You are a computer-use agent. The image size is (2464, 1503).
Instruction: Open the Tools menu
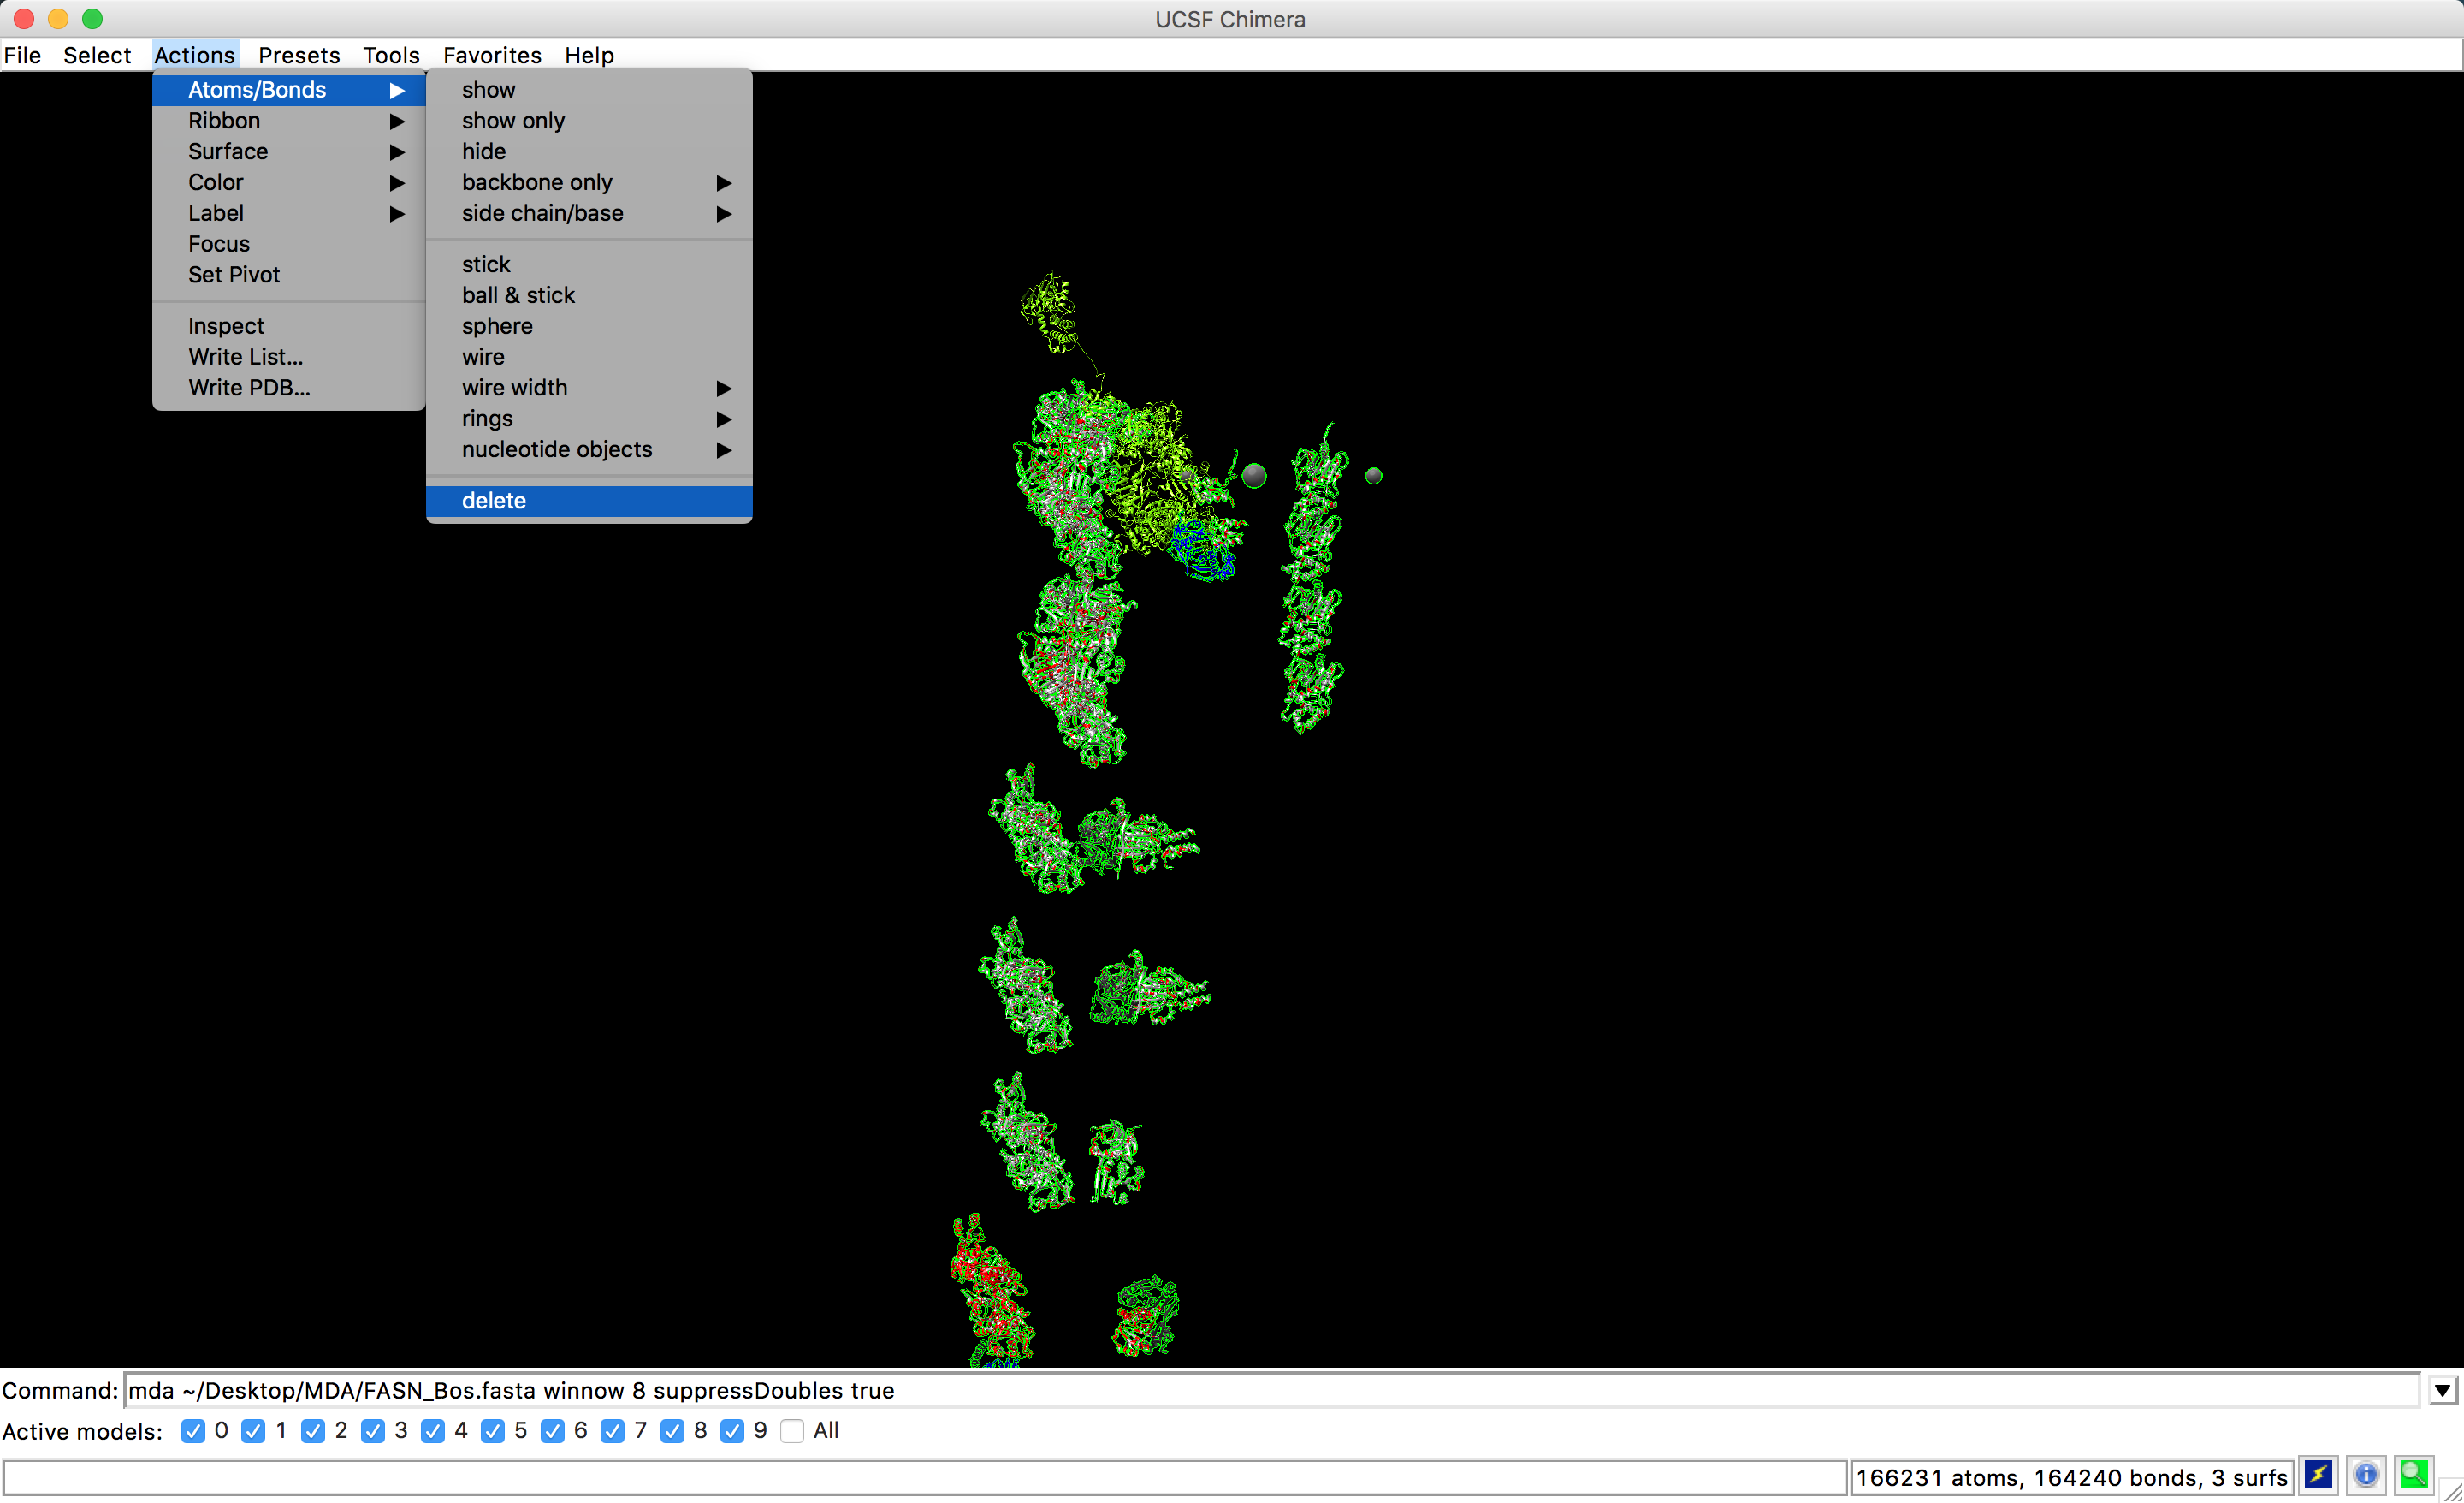click(x=391, y=55)
